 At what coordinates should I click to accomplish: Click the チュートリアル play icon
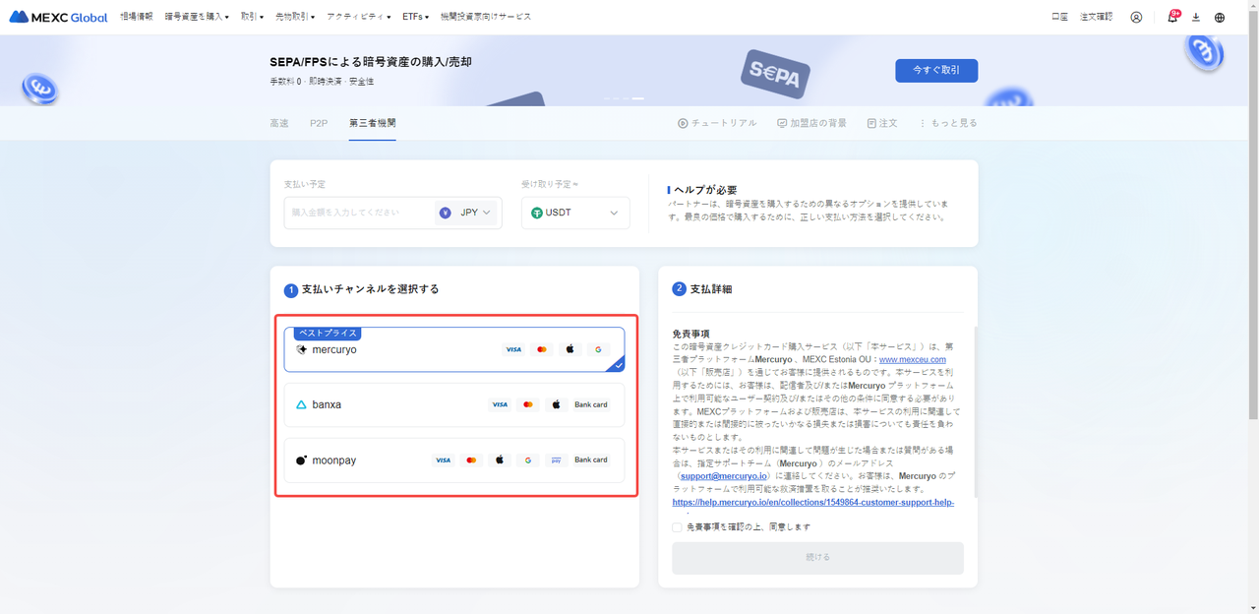coord(683,124)
